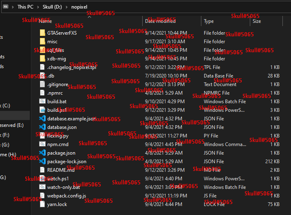Screen dimensions: 291x215
Task: Click the npm.cmd command file icon
Action: 42,144
